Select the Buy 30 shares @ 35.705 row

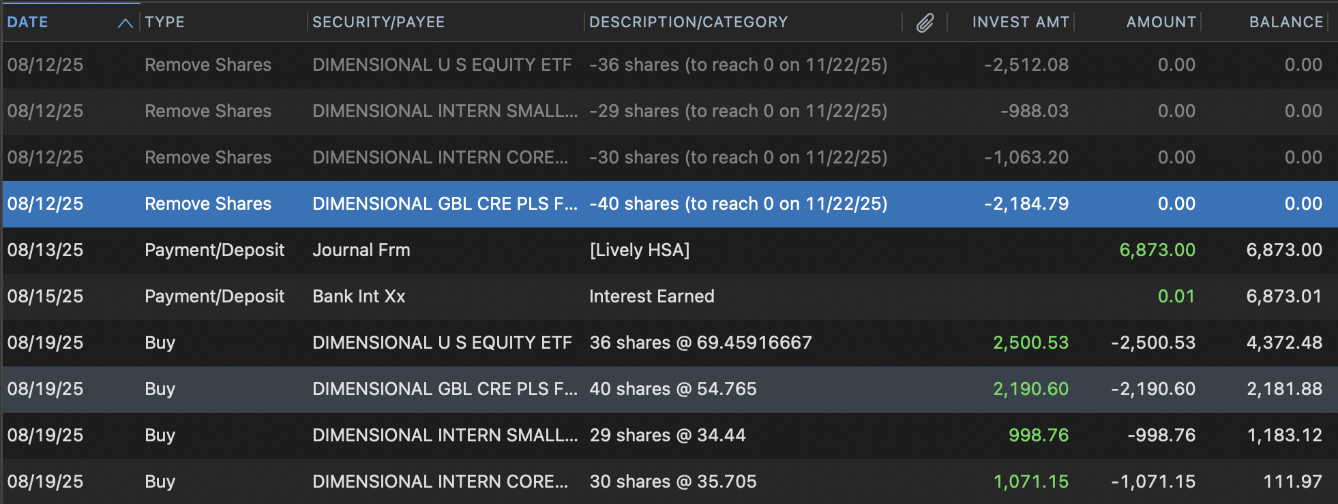tap(669, 482)
